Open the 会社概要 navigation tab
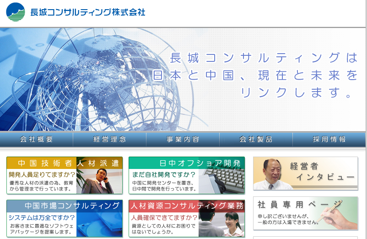Viewport: 367px width, 239px height. click(37, 140)
